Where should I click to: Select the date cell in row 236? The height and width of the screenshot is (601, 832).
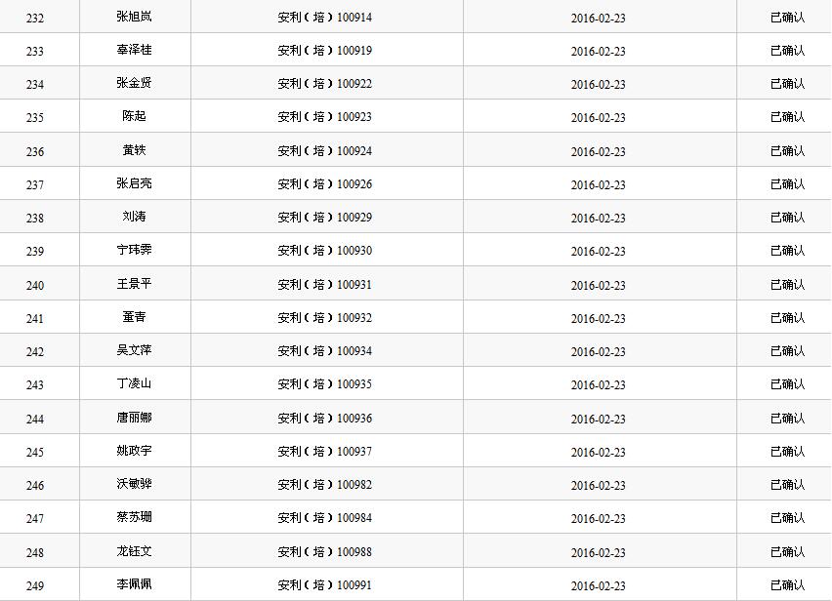point(598,151)
